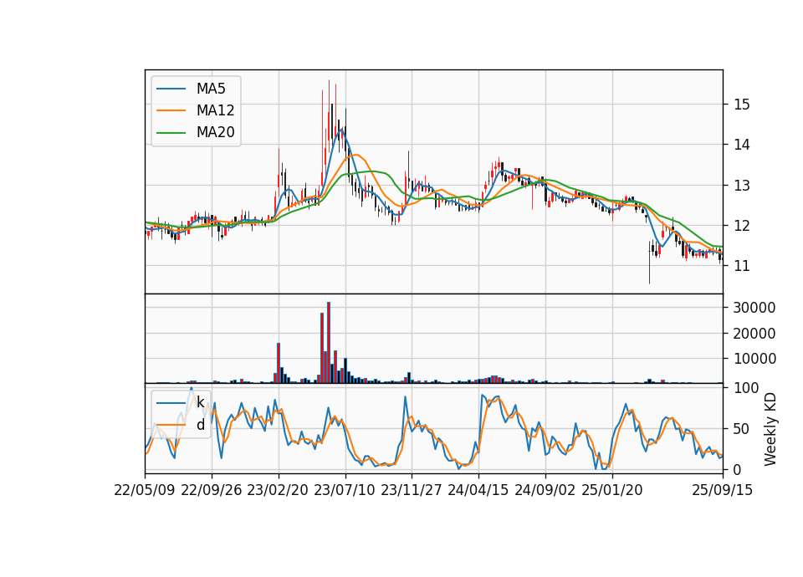Click the date label 25/09/15
803x577 pixels.
(x=723, y=490)
